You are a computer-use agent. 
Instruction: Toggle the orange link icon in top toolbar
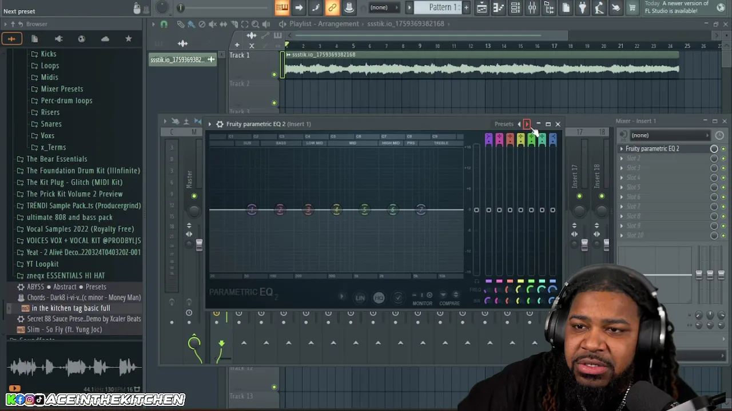(332, 7)
